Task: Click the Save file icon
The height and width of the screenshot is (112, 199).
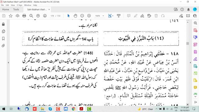Action: pos(4,16)
